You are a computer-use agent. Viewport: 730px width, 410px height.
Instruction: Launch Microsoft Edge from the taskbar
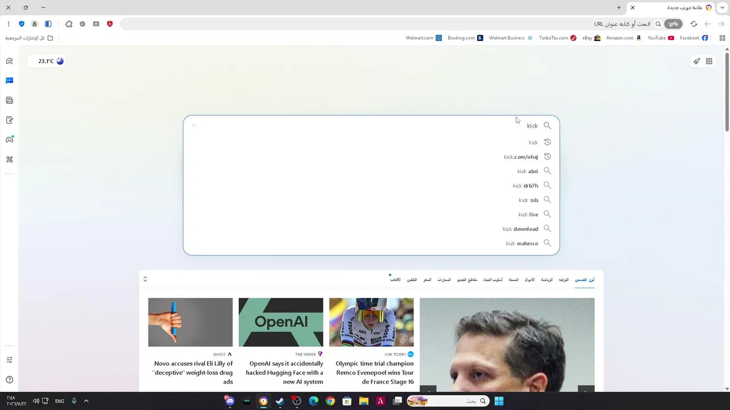(x=314, y=401)
